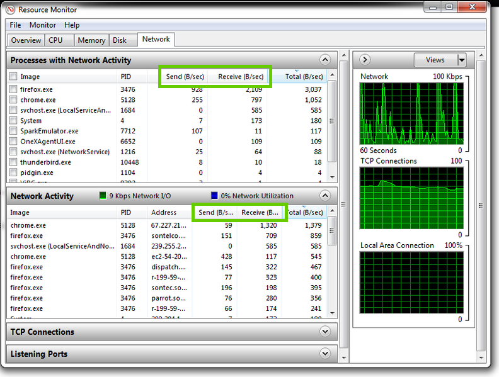Click the Network 100 Kbps graph
Image resolution: width=499 pixels, height=377 pixels.
pyautogui.click(x=411, y=113)
